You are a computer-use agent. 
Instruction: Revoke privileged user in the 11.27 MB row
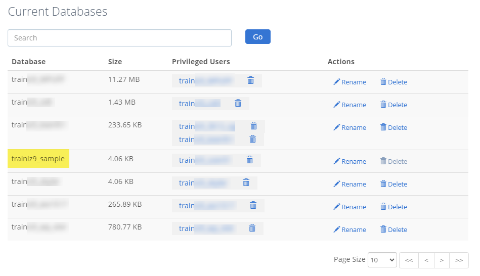251,80
